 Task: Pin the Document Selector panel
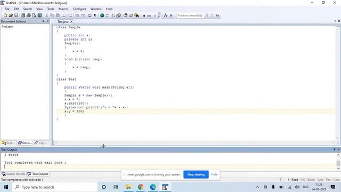click(x=43, y=21)
